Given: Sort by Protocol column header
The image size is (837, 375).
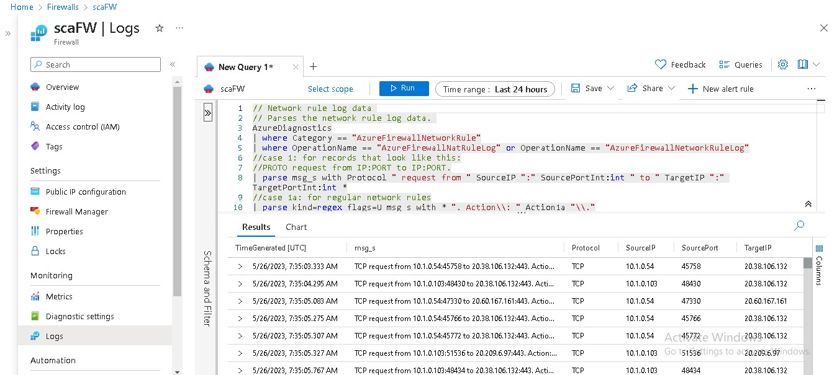Looking at the screenshot, I should coord(586,248).
